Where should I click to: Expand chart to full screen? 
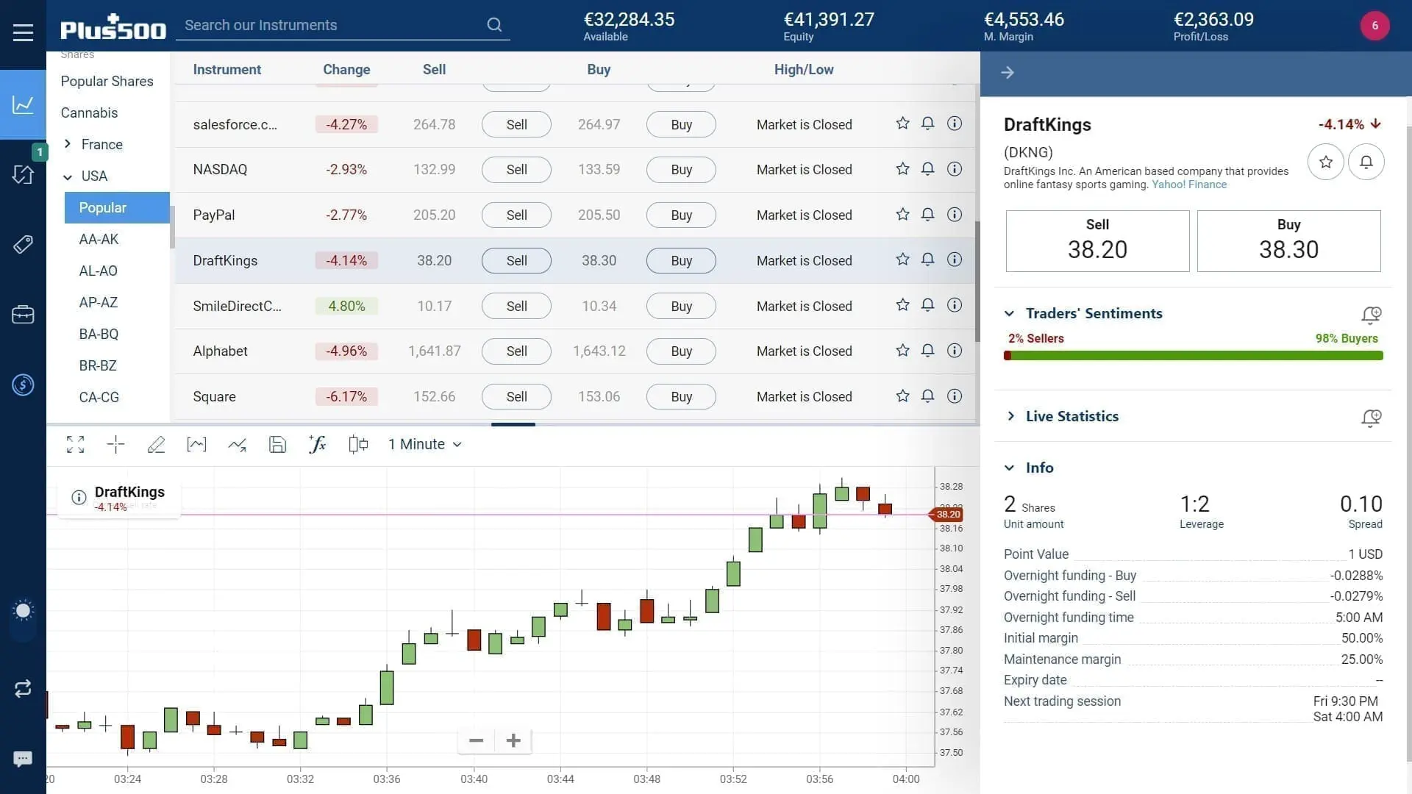pyautogui.click(x=75, y=444)
